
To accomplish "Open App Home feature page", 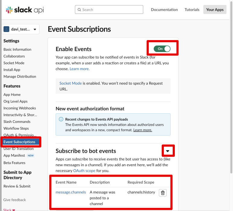I will click(12, 95).
